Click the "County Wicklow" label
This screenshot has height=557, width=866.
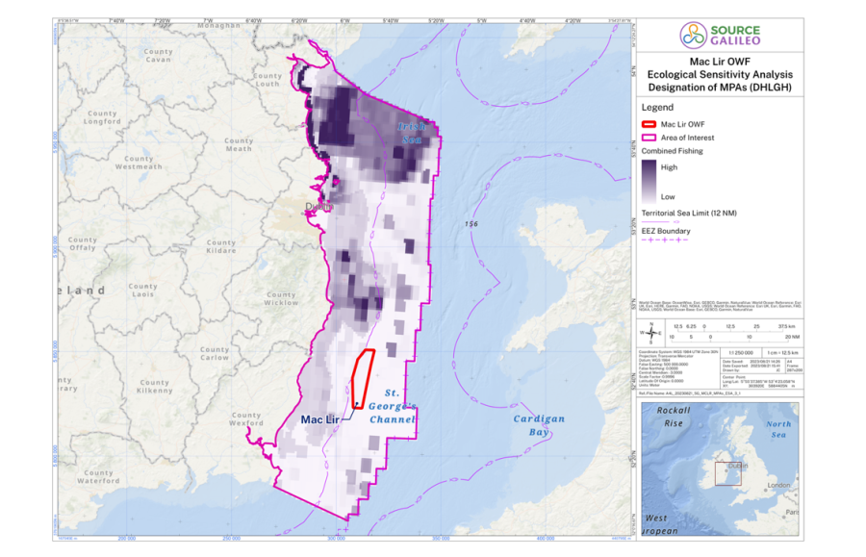tap(281, 298)
